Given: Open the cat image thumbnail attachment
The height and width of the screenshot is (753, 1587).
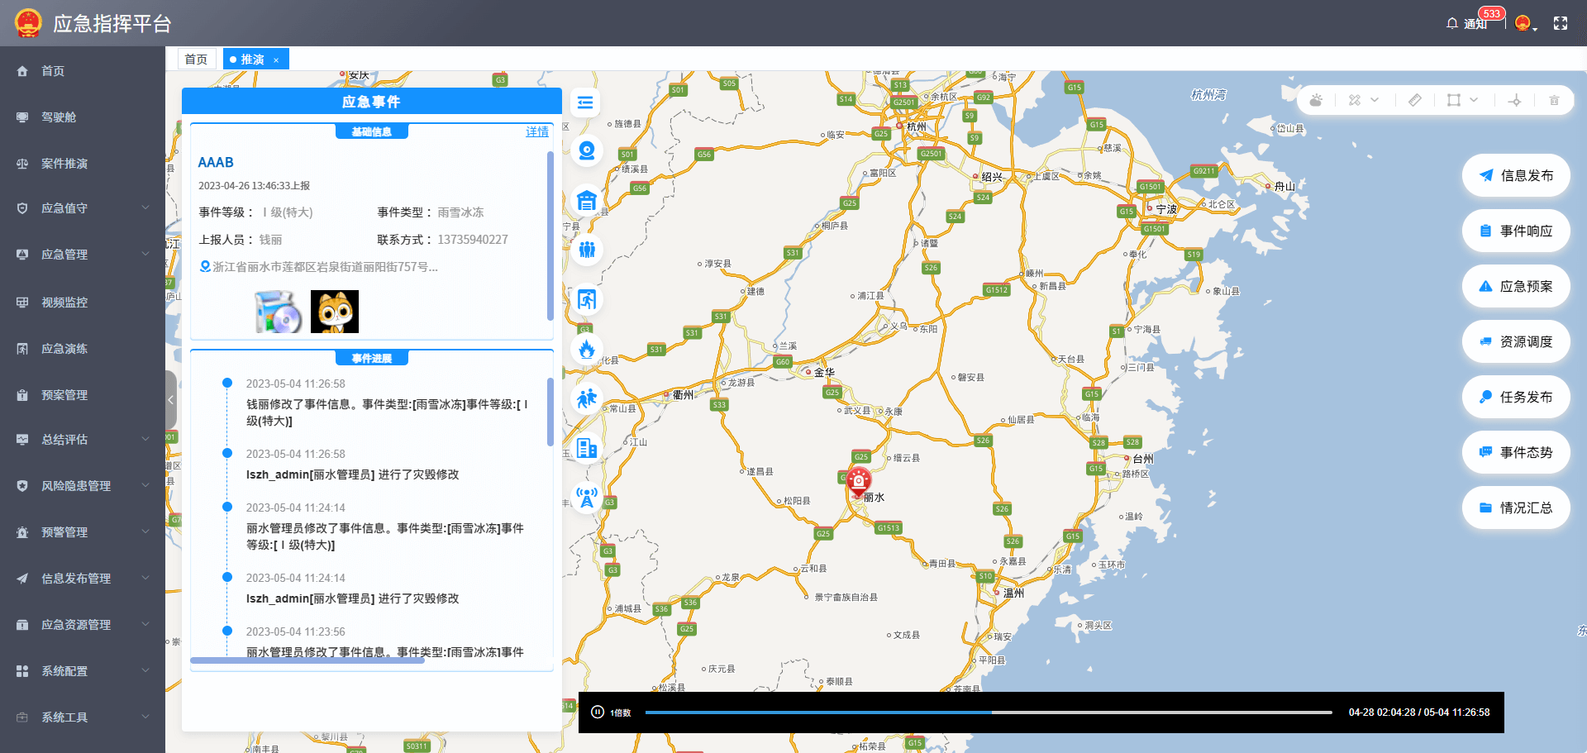Looking at the screenshot, I should [335, 312].
